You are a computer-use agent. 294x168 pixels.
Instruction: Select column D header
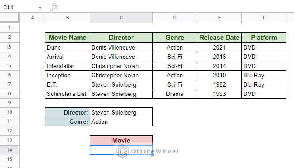click(x=175, y=18)
